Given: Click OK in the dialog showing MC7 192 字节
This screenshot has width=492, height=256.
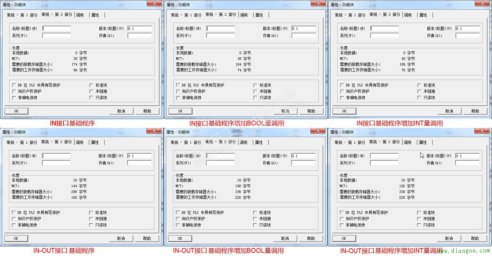Looking at the screenshot, I should tap(344, 238).
